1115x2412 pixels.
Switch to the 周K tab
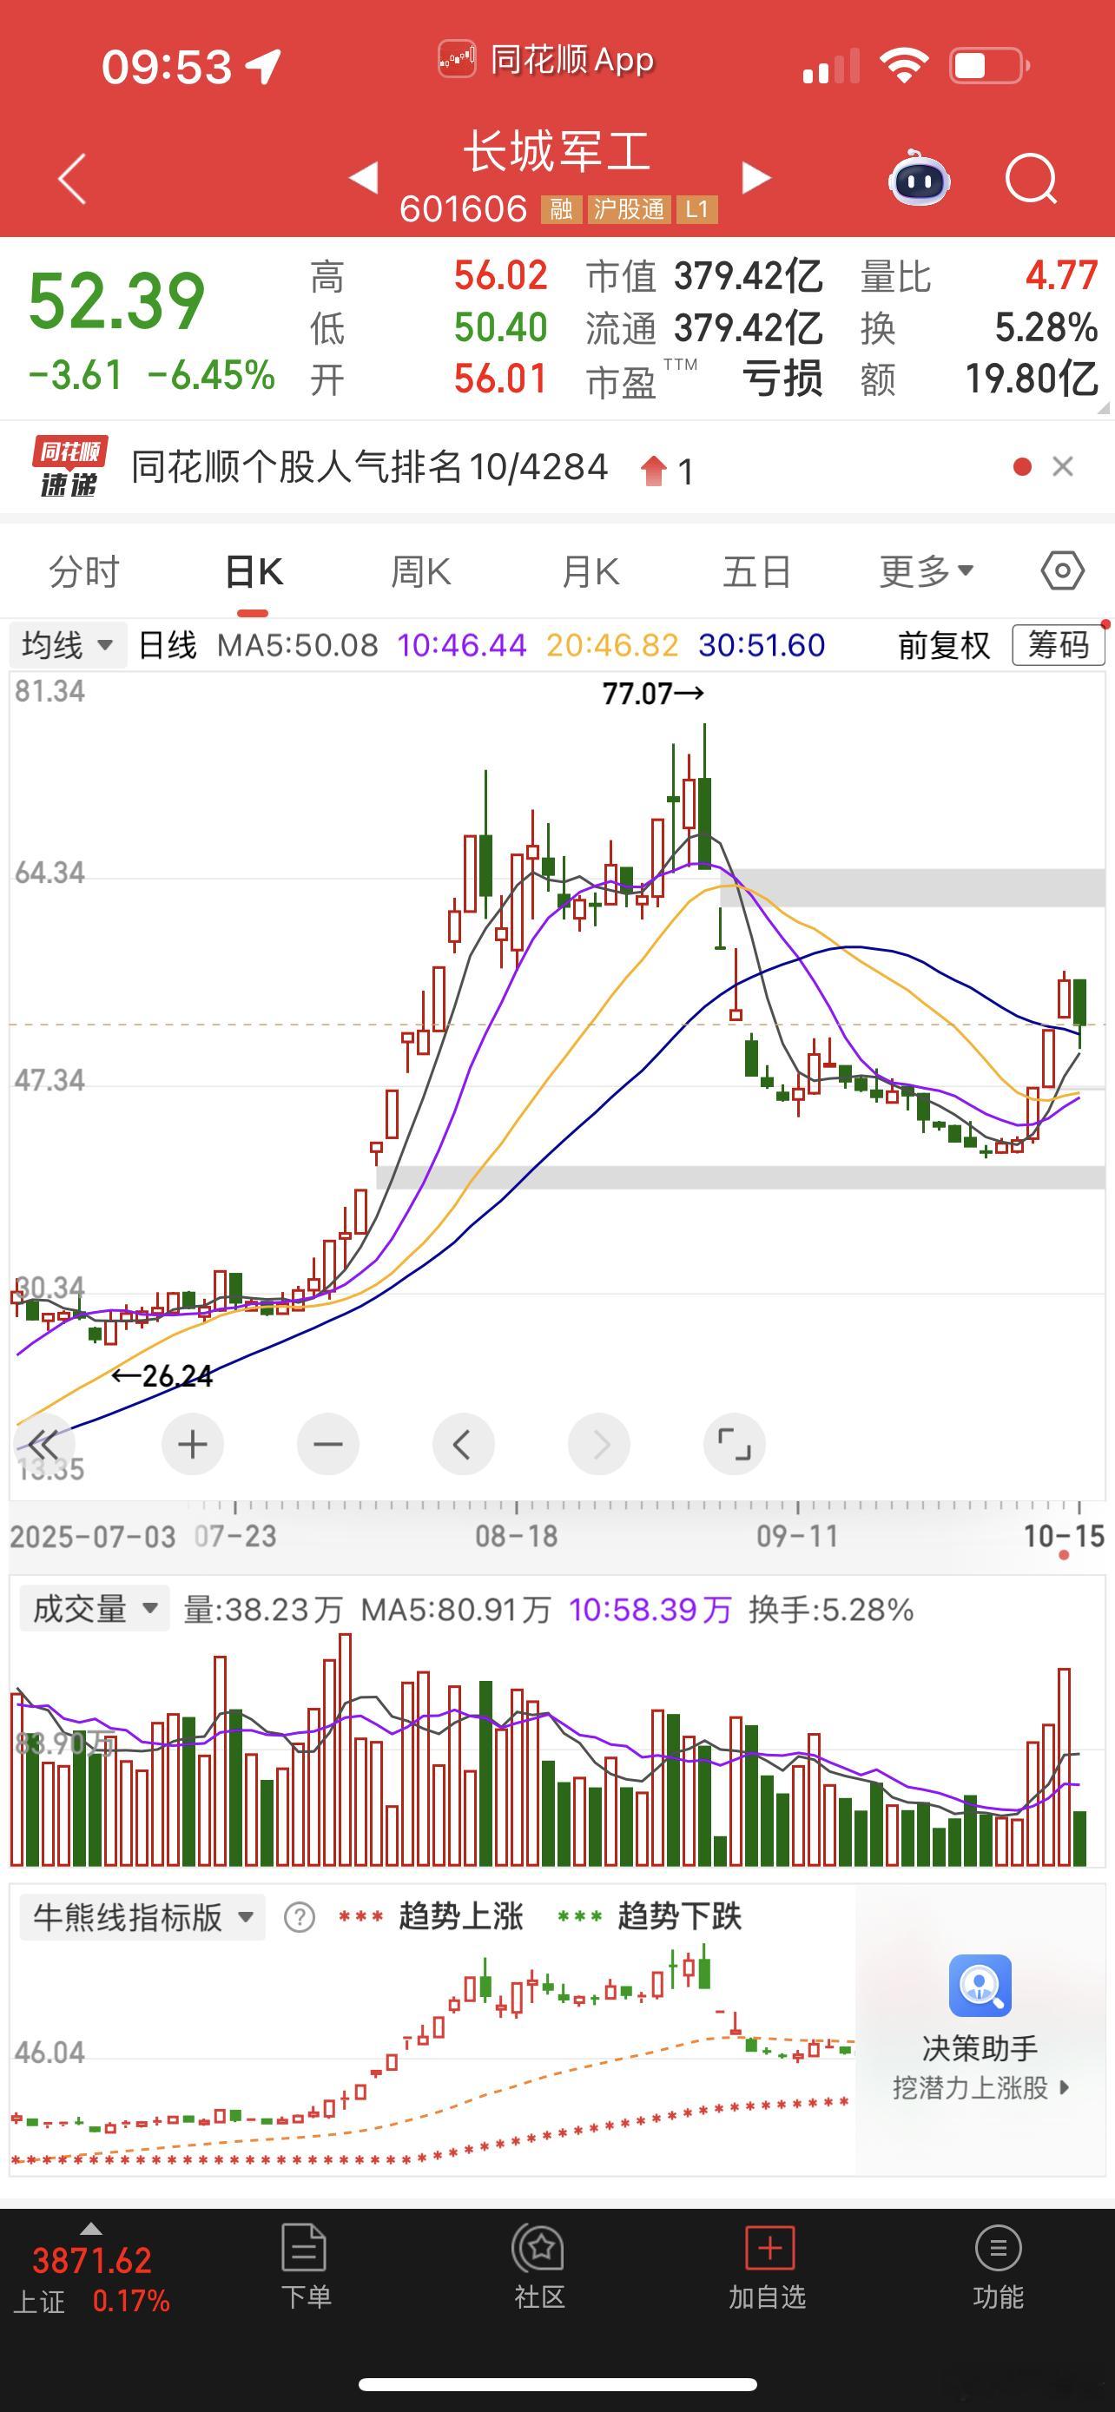(x=420, y=570)
